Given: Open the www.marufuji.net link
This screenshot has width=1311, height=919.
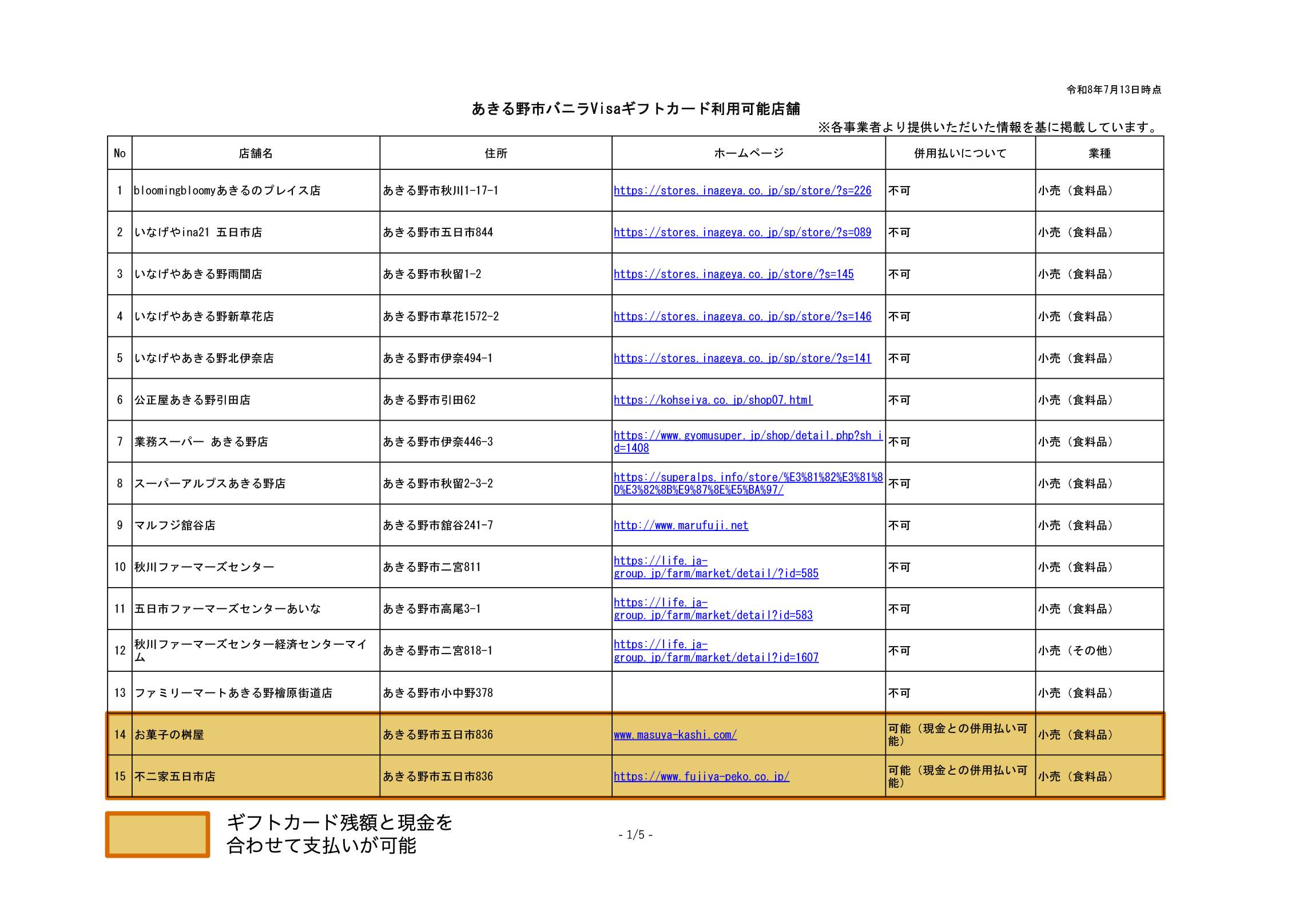Looking at the screenshot, I should tap(681, 525).
